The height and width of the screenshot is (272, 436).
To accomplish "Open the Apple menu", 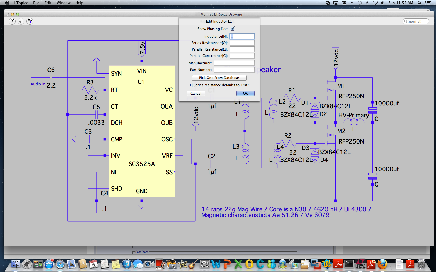I will (7, 3).
